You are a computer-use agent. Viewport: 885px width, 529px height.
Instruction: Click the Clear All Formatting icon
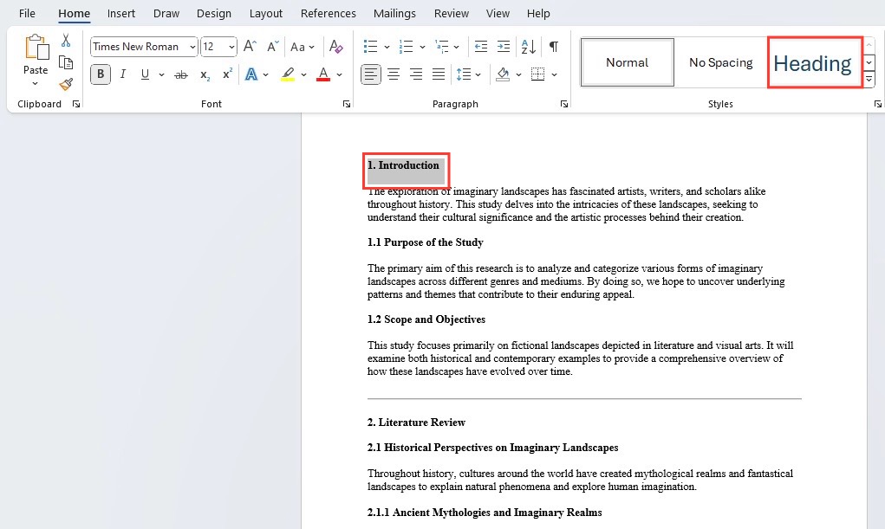point(335,46)
